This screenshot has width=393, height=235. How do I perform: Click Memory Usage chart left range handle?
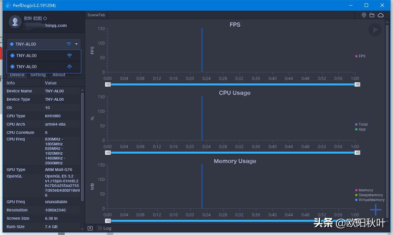tap(108, 221)
